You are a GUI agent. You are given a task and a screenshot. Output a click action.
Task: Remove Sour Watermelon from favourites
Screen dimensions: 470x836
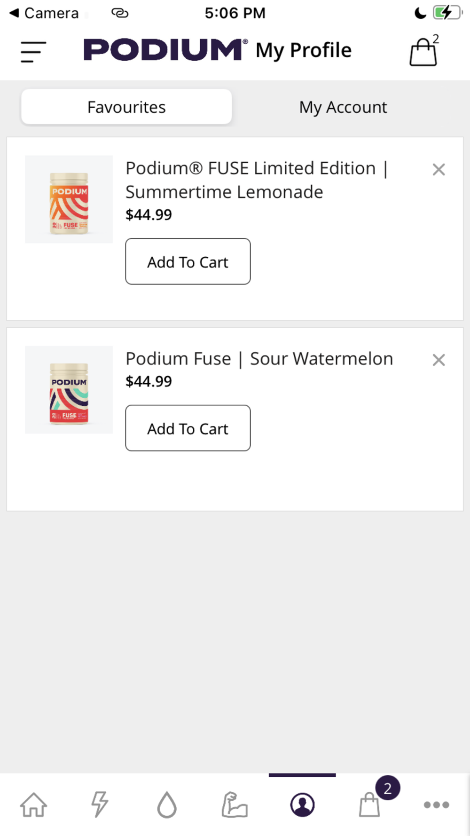[439, 360]
